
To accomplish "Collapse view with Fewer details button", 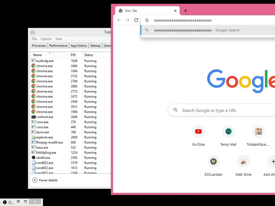I will pyautogui.click(x=45, y=180).
